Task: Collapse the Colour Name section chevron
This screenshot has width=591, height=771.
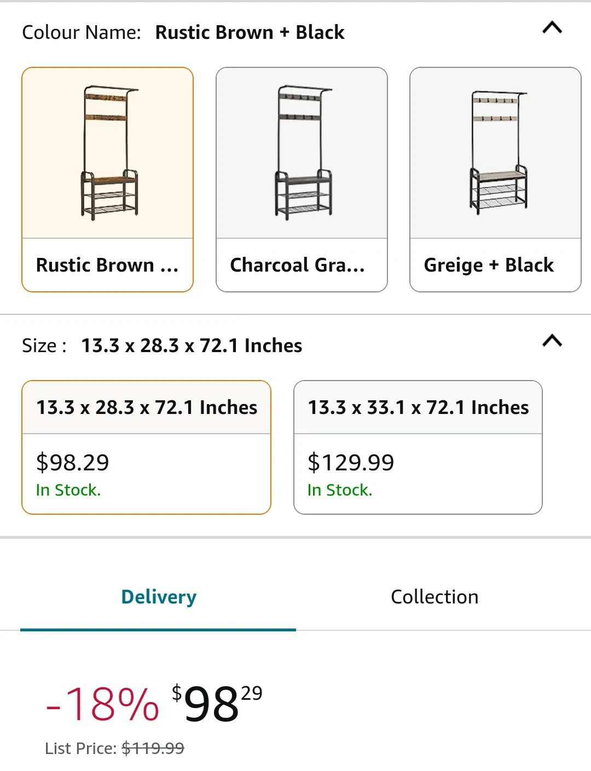Action: [552, 28]
